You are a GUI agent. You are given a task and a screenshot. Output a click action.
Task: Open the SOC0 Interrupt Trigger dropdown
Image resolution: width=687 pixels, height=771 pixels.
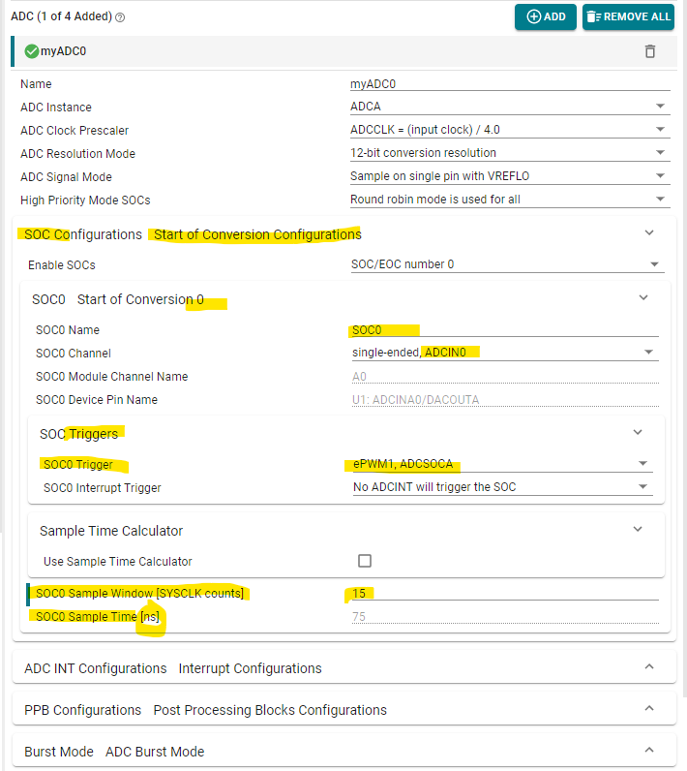click(503, 487)
